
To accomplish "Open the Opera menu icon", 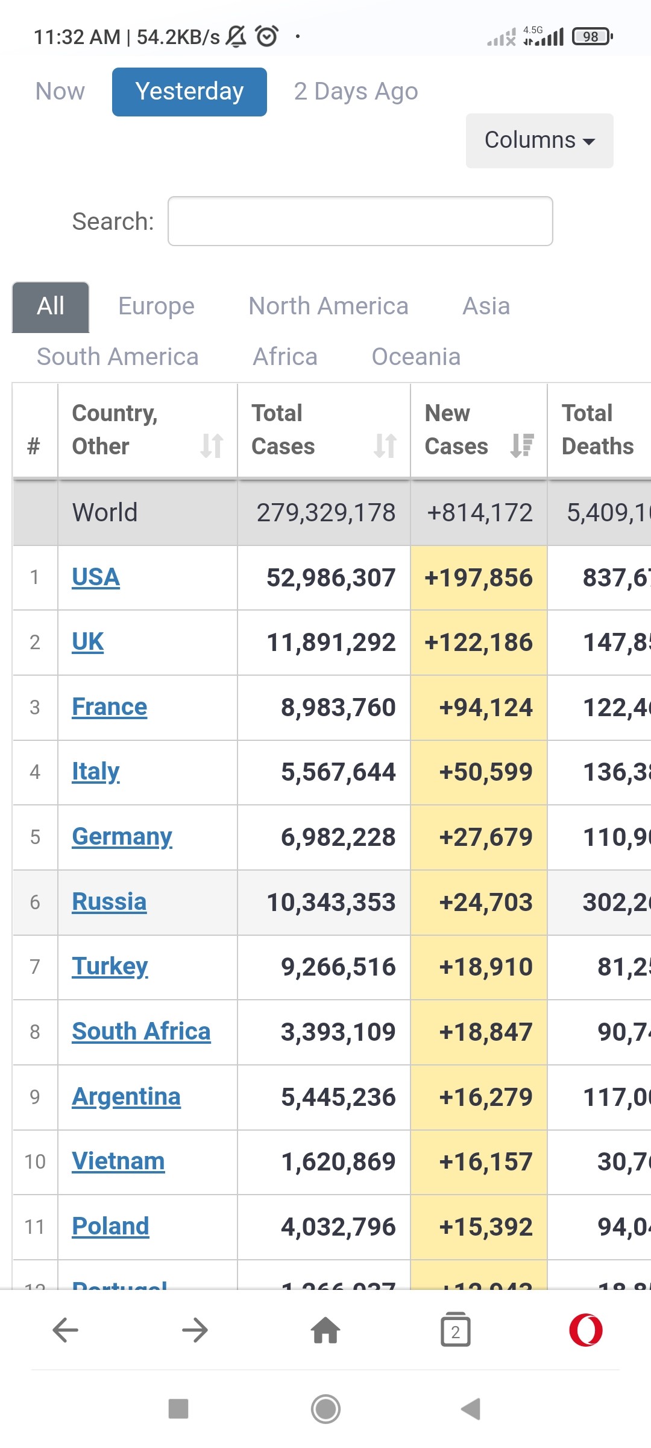I will 586,1330.
